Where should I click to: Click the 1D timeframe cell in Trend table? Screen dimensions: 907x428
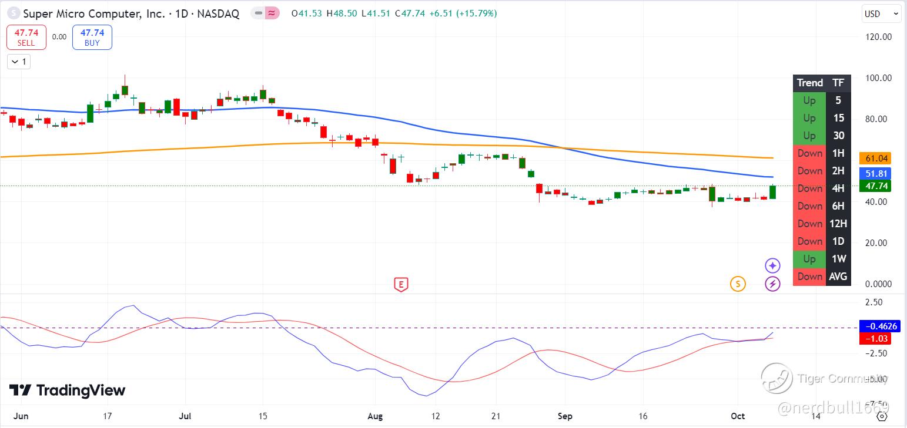click(838, 241)
